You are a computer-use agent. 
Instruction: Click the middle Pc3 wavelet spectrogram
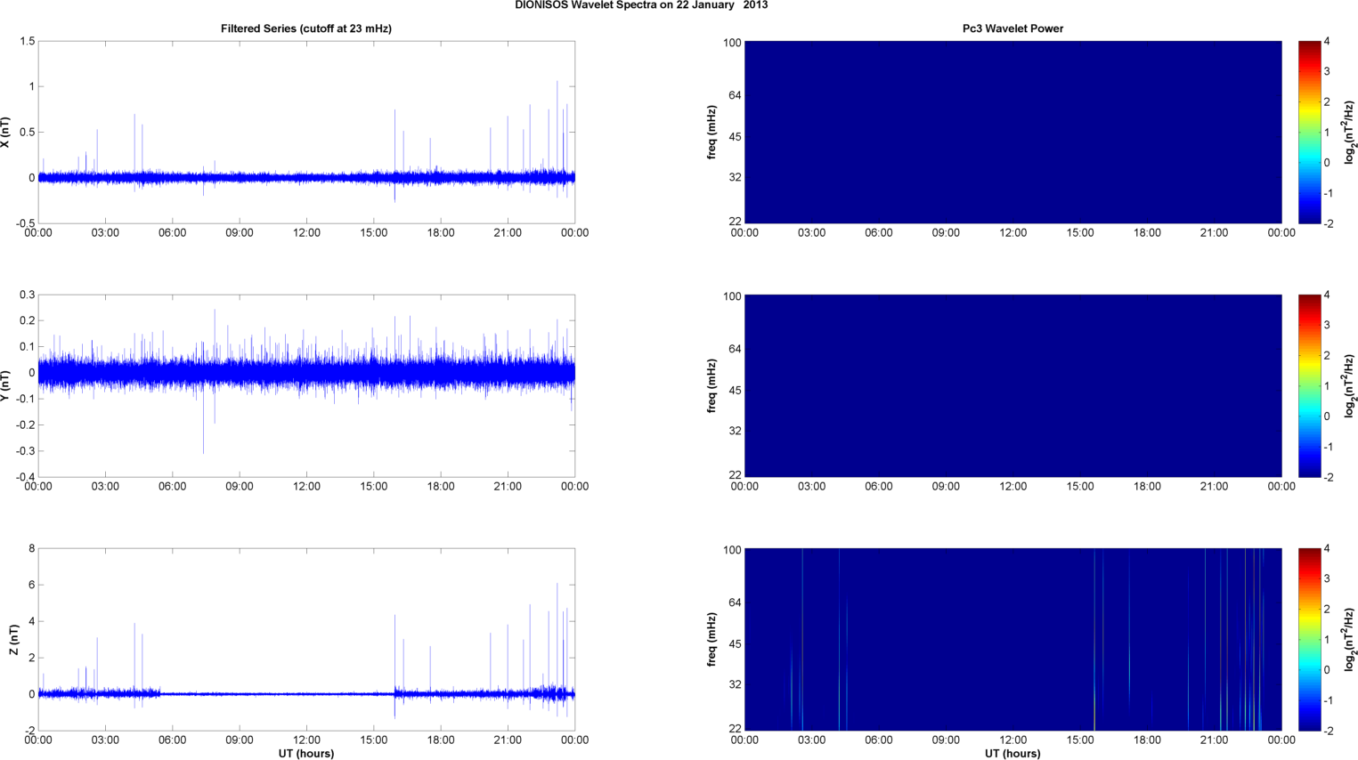(x=1012, y=385)
